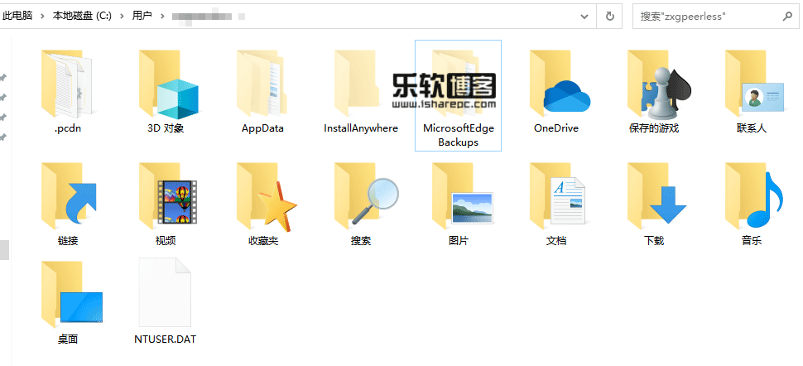Click the 收藏夹 folder name
Screen dimensions: 803x366
point(263,241)
